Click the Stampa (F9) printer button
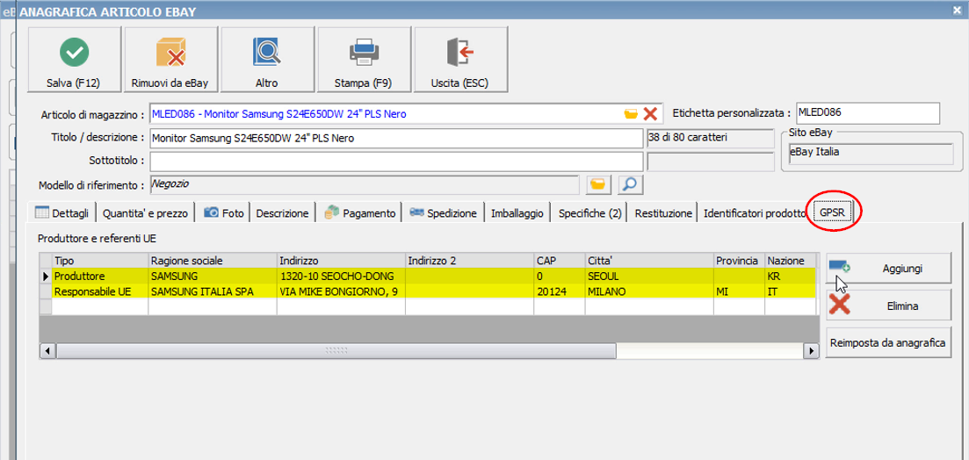The width and height of the screenshot is (969, 460). click(364, 60)
